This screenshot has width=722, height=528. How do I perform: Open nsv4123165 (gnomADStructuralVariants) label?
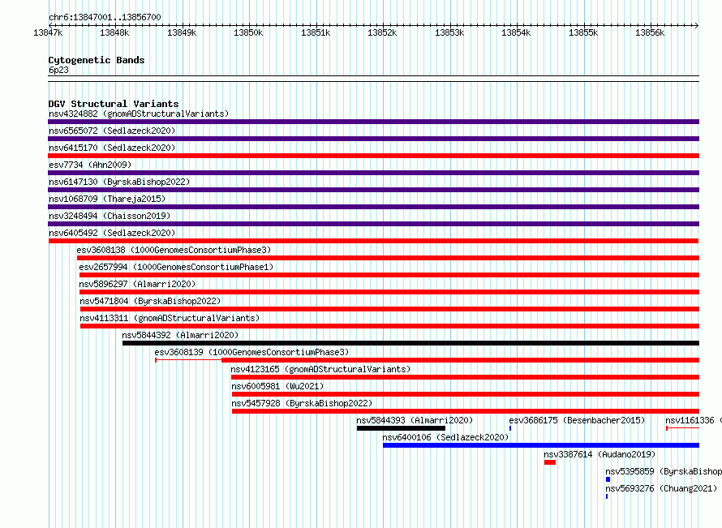[320, 369]
